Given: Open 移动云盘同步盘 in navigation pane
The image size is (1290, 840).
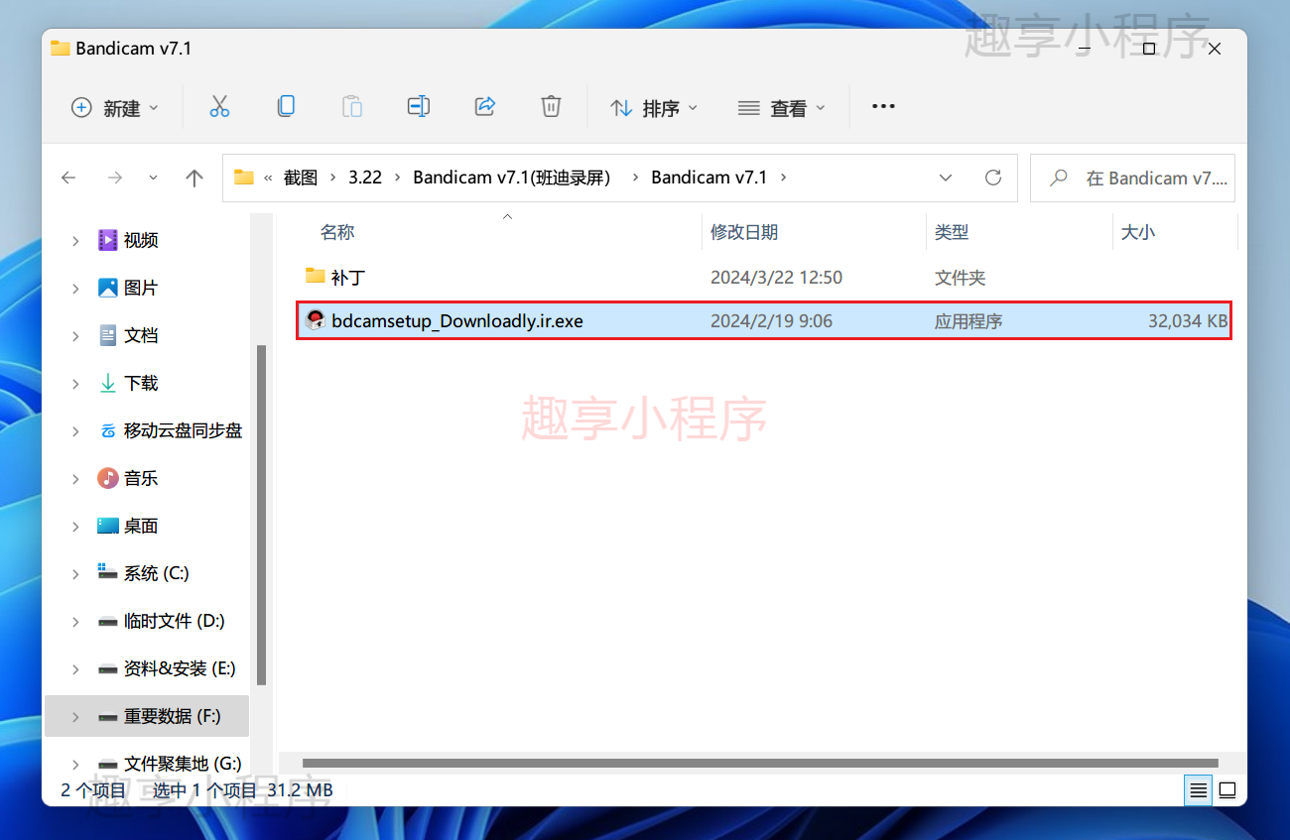Looking at the screenshot, I should pyautogui.click(x=183, y=430).
